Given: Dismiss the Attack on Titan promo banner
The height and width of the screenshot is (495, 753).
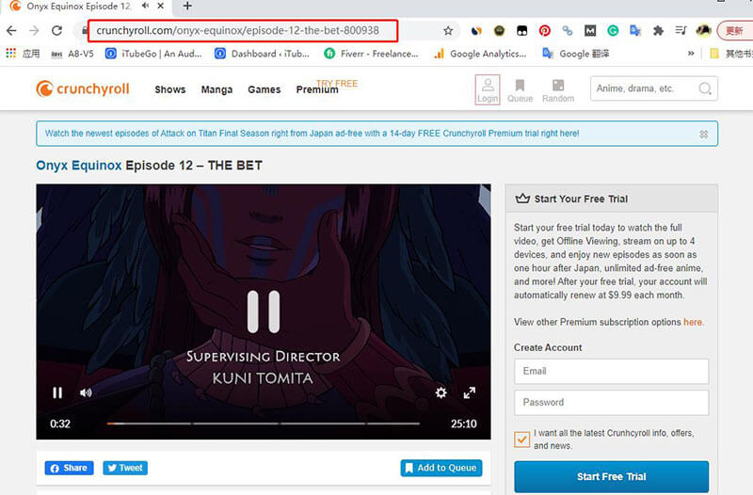Looking at the screenshot, I should (703, 134).
